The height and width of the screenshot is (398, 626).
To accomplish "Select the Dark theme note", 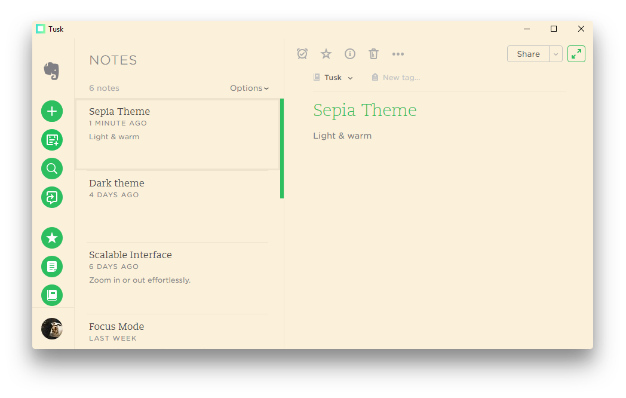I will point(177,206).
